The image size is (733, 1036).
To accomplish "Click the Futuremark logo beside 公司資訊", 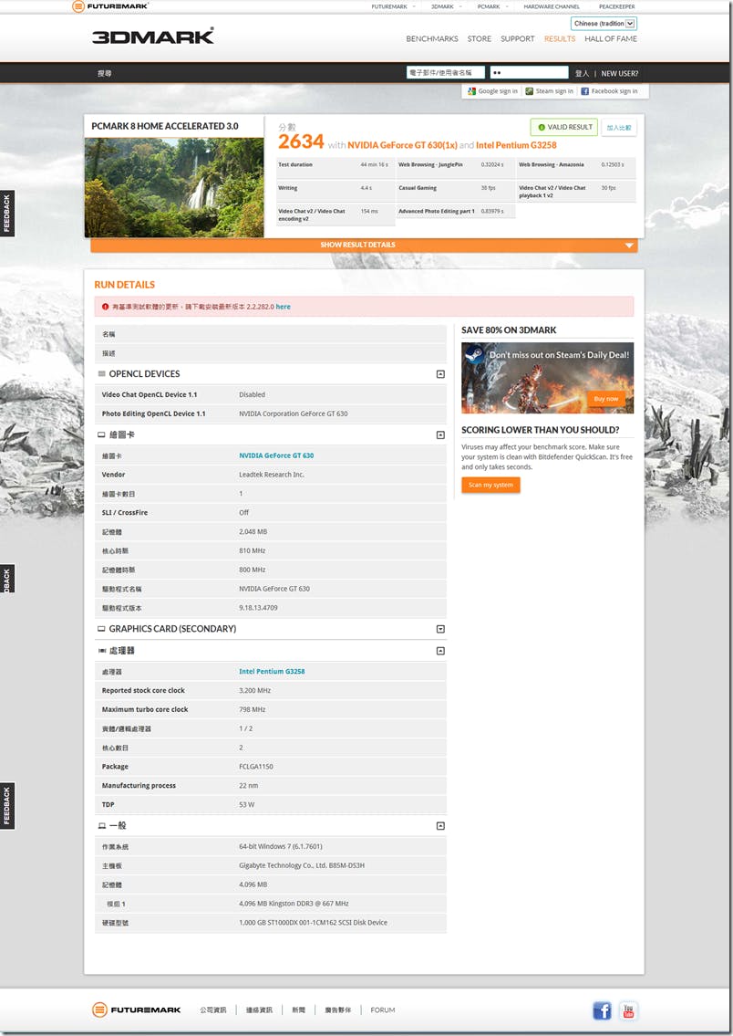I will [137, 1010].
